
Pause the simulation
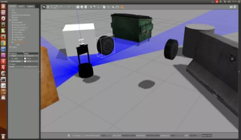[69, 135]
